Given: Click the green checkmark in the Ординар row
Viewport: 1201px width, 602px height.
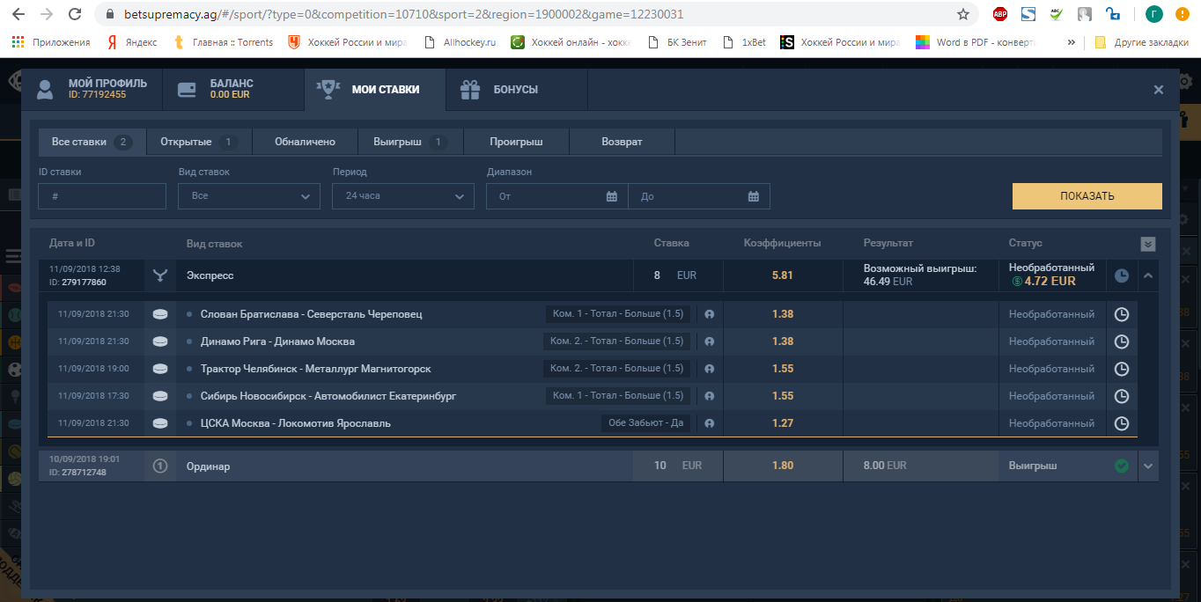Looking at the screenshot, I should click(x=1122, y=466).
